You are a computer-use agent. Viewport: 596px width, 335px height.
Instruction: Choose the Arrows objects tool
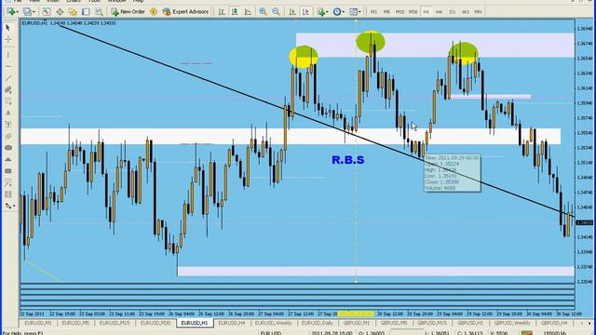[8, 206]
